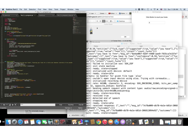Viewport: 188px width, 134px height.
Task: Switch file dialog to list view
Action: pos(100,21)
